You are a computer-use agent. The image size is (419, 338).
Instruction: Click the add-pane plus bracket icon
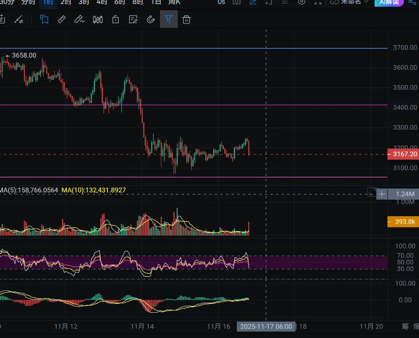[268, 2]
